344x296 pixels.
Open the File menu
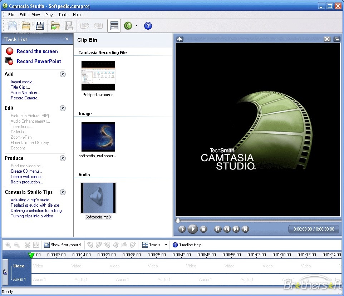tap(11, 15)
